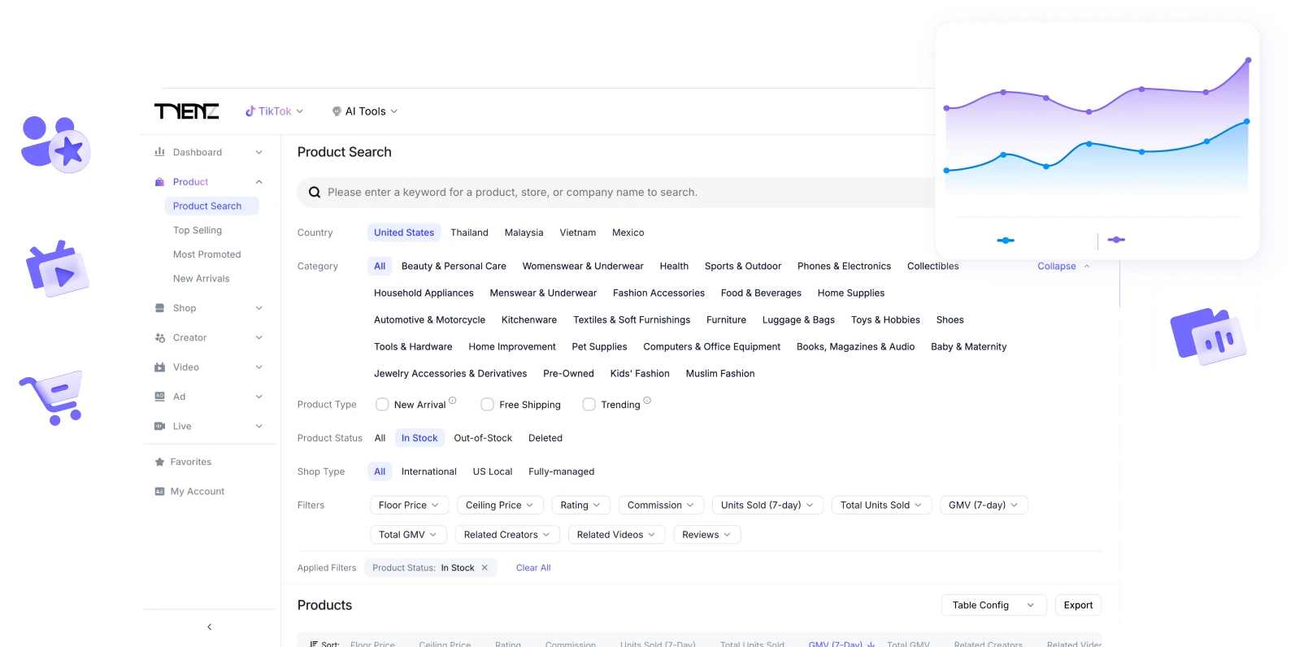Viewport: 1295px width, 647px height.
Task: Open the GMV (7-day) filter dropdown
Action: 984,505
